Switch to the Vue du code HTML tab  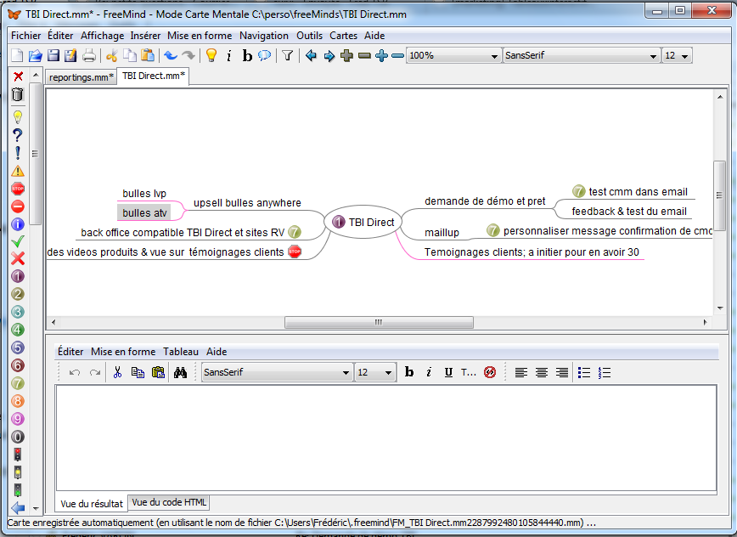(169, 502)
